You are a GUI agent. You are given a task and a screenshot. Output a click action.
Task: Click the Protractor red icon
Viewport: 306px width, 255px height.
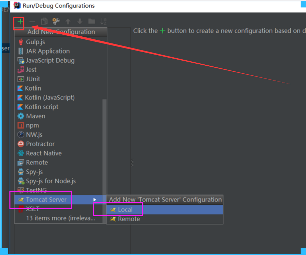coord(21,144)
